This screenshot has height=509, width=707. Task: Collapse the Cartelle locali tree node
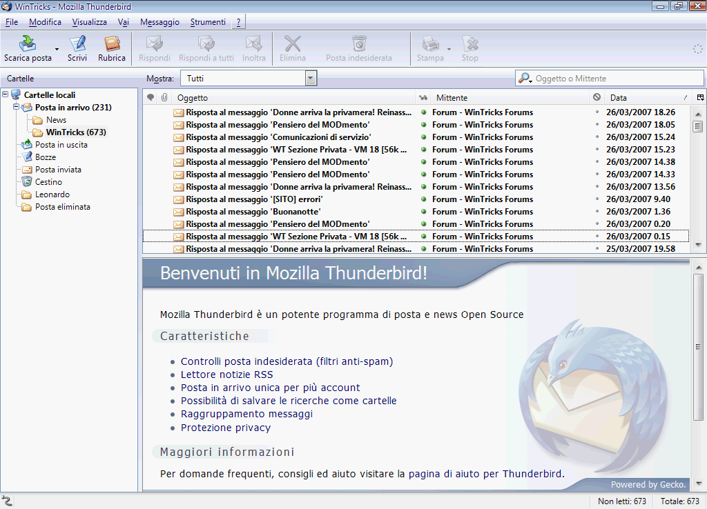(5, 94)
